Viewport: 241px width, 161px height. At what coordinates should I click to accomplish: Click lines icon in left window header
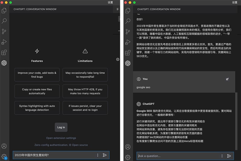click(118, 9)
